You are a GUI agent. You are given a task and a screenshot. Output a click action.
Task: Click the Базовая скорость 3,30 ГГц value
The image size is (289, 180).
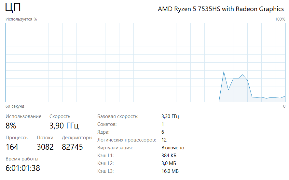coord(170,116)
